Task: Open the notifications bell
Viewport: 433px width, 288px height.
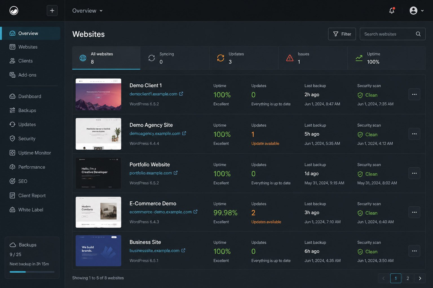Action: point(392,11)
